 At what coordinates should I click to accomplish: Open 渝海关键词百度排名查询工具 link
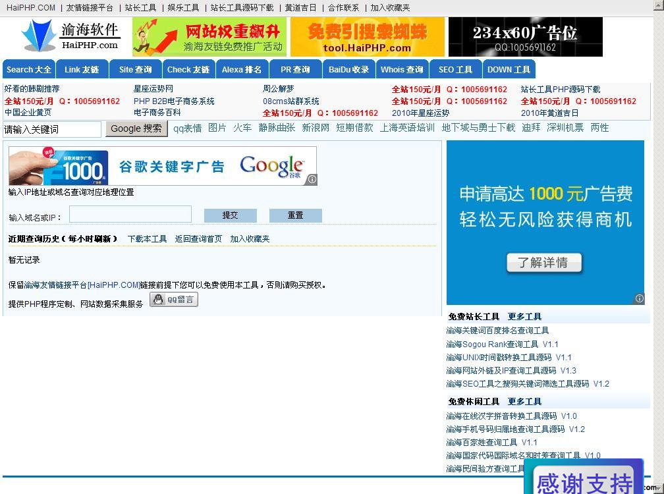click(x=497, y=330)
